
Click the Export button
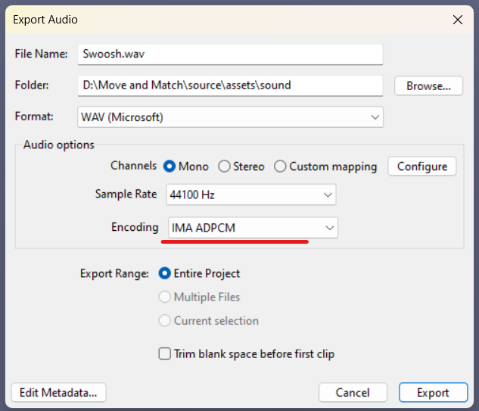pyautogui.click(x=433, y=393)
